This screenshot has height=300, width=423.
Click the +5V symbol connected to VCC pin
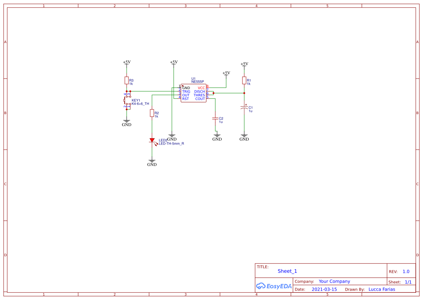click(226, 73)
